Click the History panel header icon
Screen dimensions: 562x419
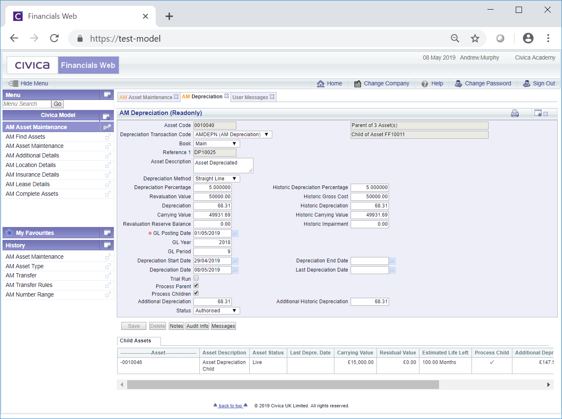tap(107, 245)
